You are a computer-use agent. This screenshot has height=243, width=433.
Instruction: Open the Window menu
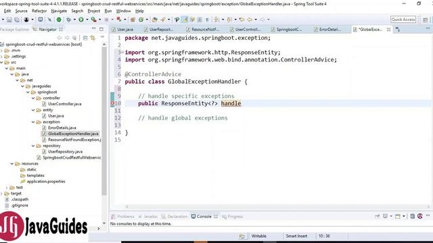tap(123, 11)
